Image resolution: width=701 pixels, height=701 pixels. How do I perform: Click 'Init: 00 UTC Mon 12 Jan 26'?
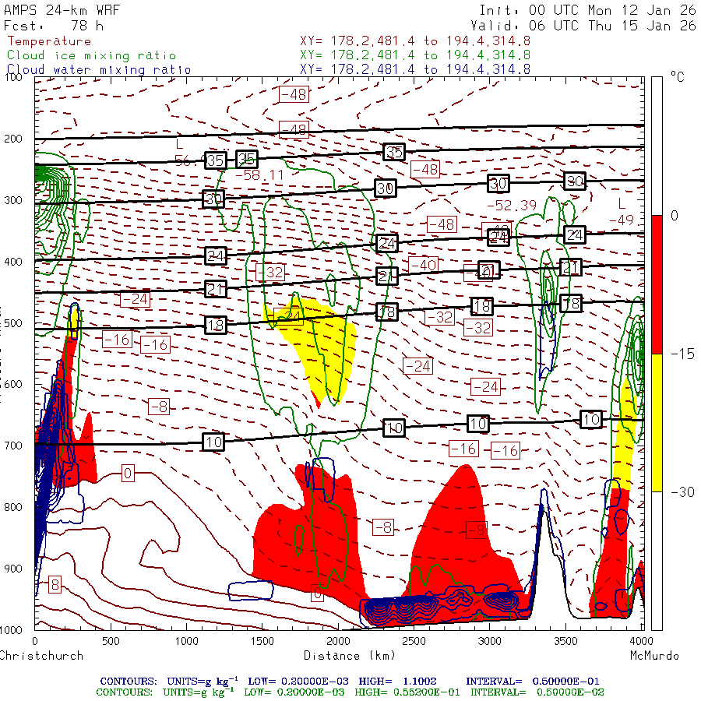[x=587, y=10]
